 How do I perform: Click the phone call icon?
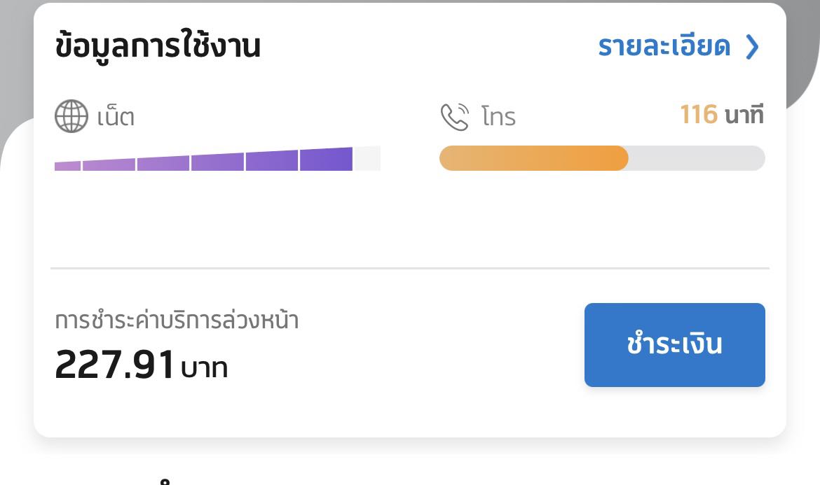point(454,116)
